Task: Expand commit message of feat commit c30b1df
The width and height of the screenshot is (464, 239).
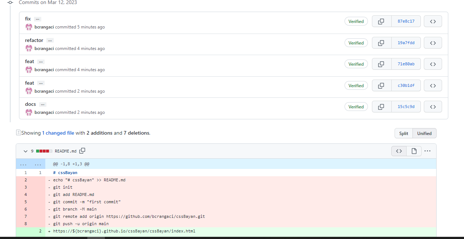Action: pyautogui.click(x=41, y=83)
